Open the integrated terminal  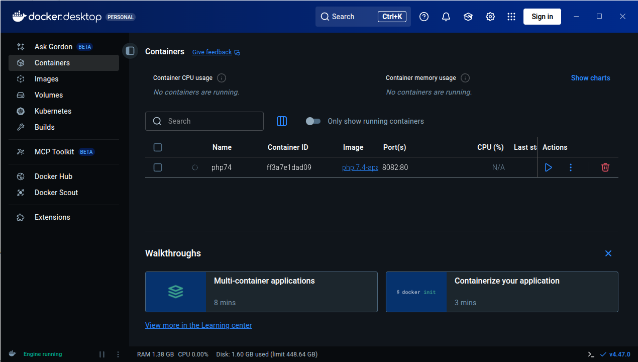click(x=591, y=354)
